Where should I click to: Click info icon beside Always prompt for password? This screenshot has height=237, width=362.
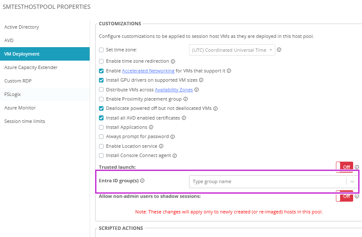[x=173, y=137]
